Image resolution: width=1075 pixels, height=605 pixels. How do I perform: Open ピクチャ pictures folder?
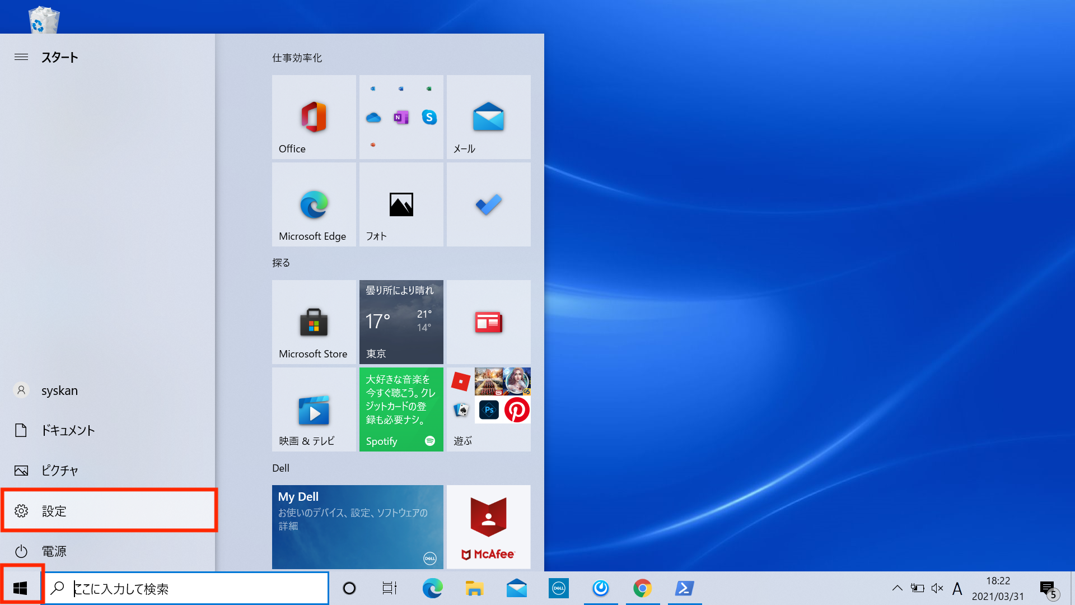107,471
